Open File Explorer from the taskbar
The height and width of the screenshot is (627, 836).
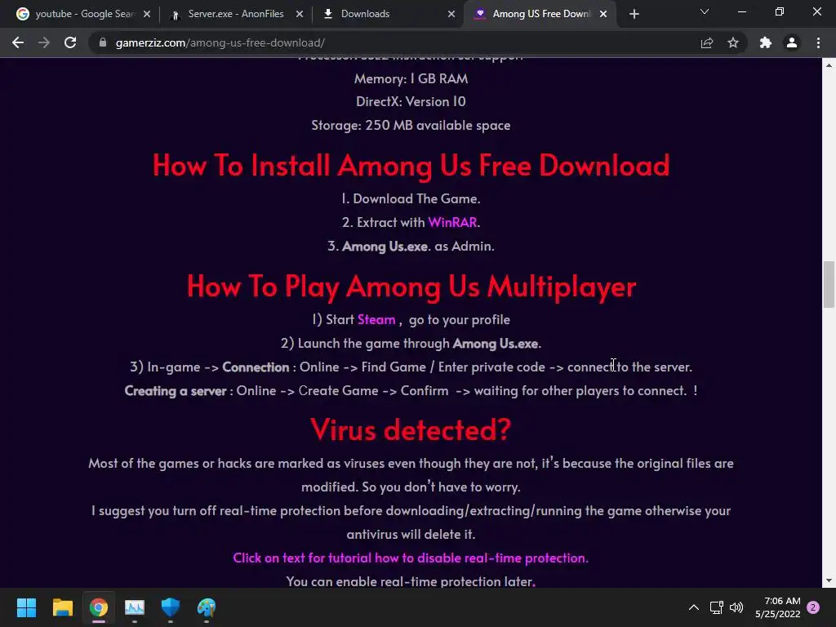[x=62, y=607]
